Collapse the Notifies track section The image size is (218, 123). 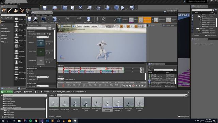[58, 66]
